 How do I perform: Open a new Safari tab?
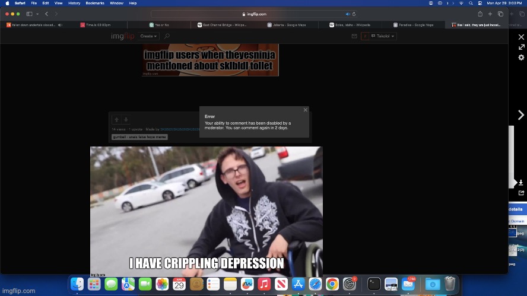[x=490, y=14]
